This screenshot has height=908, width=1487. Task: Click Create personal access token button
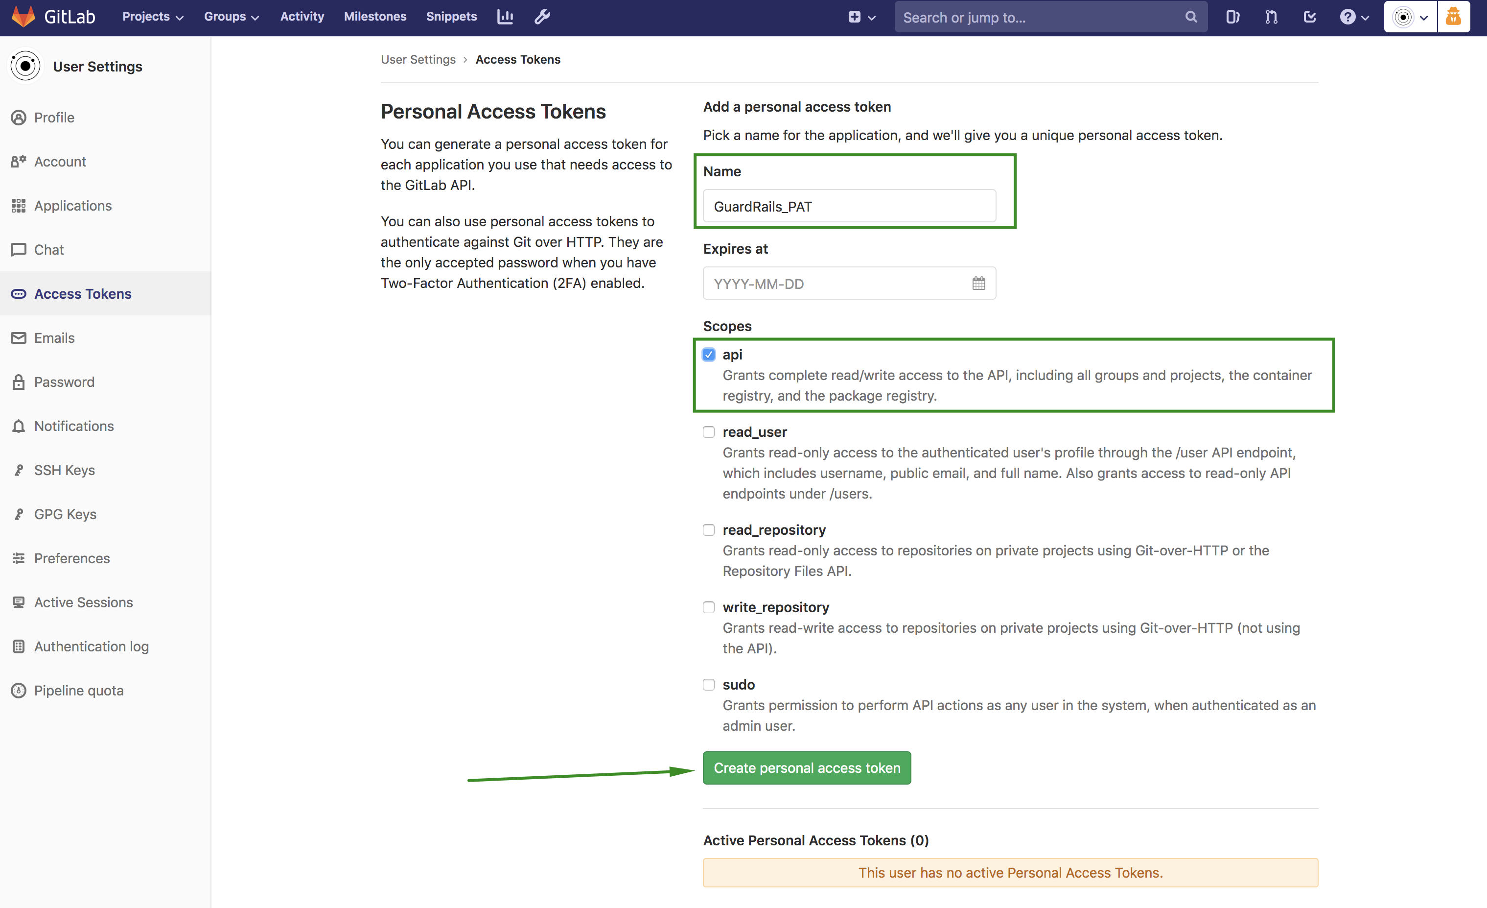click(x=807, y=767)
